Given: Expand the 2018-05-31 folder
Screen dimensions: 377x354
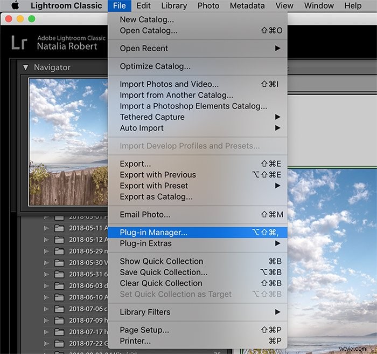Looking at the screenshot, I should tap(46, 275).
